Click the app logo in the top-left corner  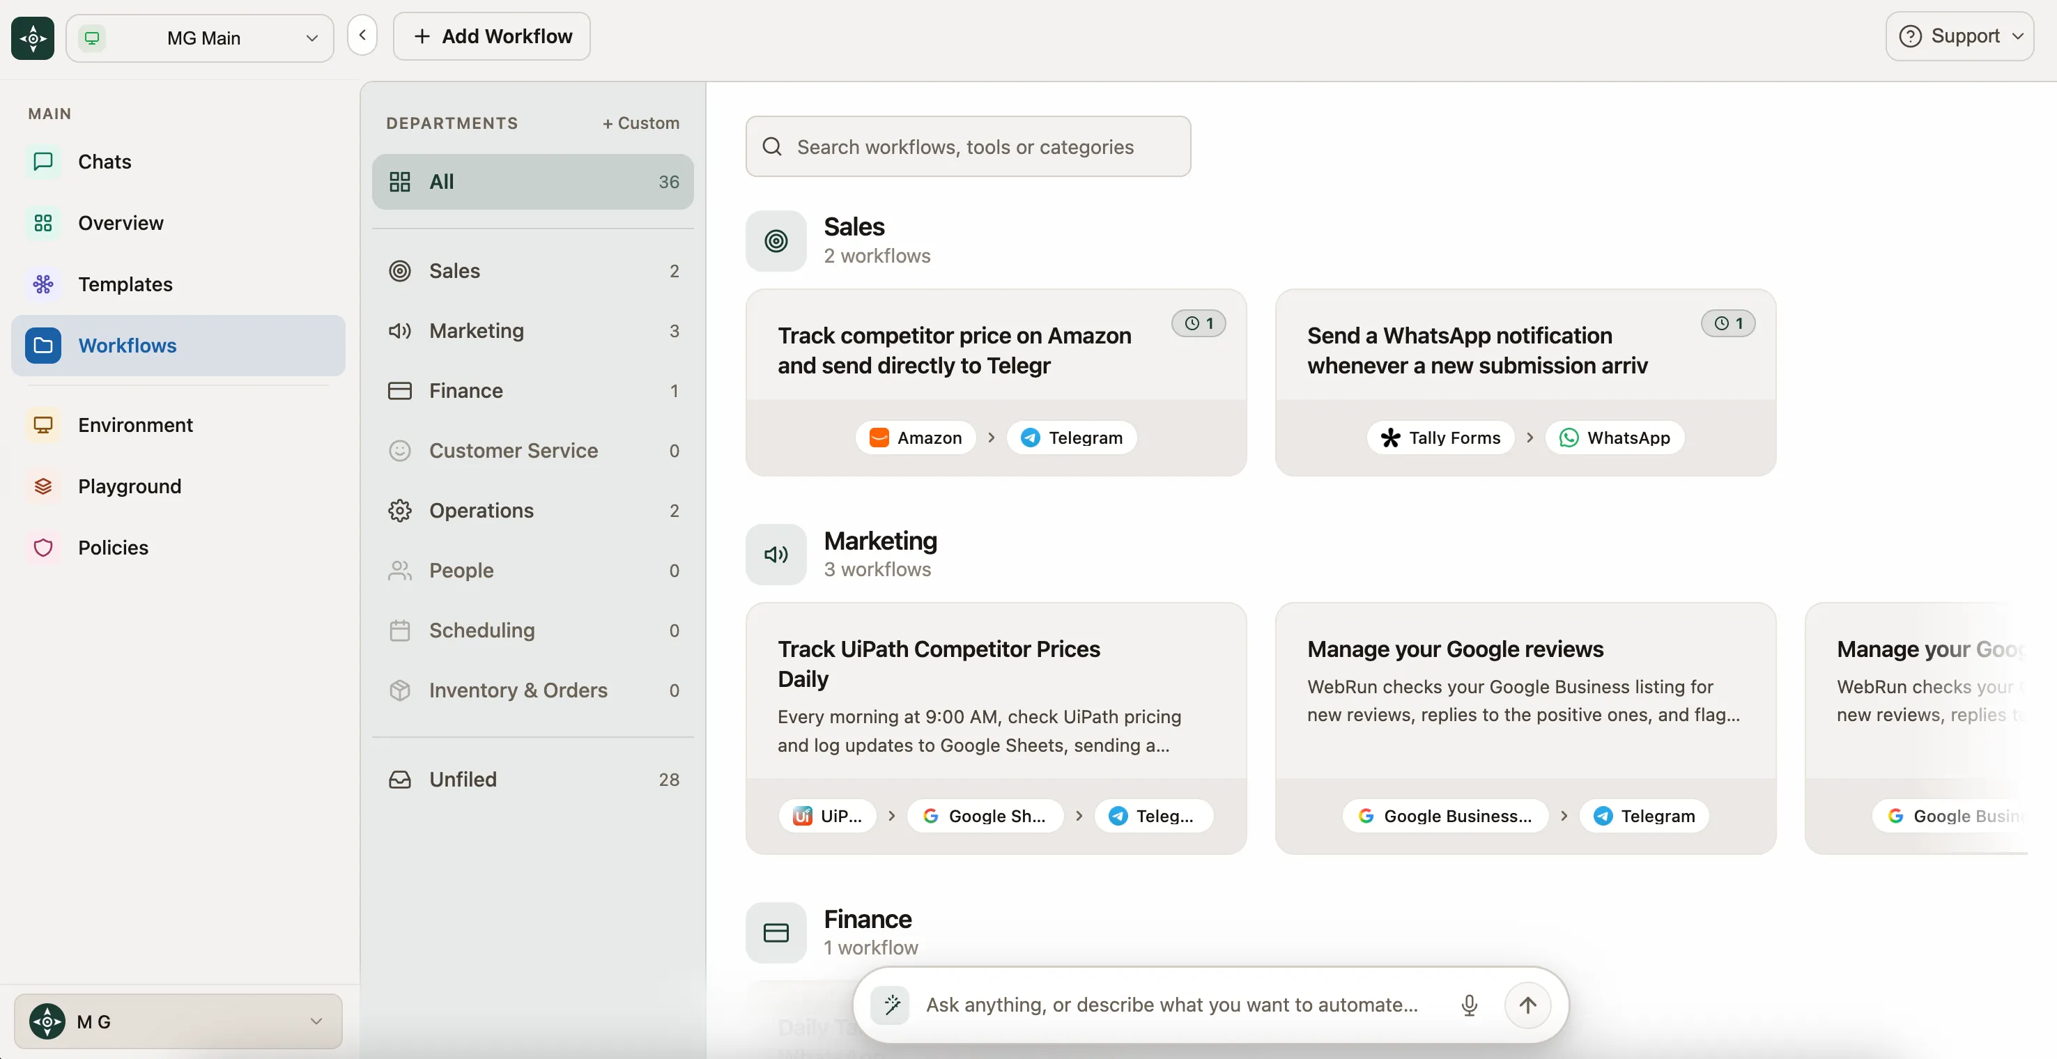tap(33, 38)
